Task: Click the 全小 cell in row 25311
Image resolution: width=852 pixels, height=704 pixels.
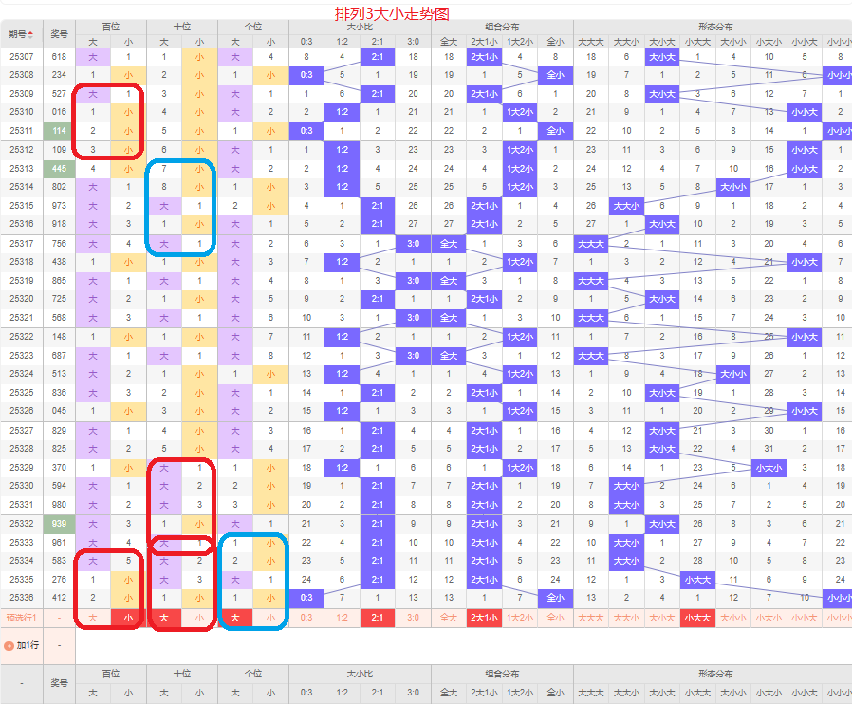Action: tap(555, 131)
